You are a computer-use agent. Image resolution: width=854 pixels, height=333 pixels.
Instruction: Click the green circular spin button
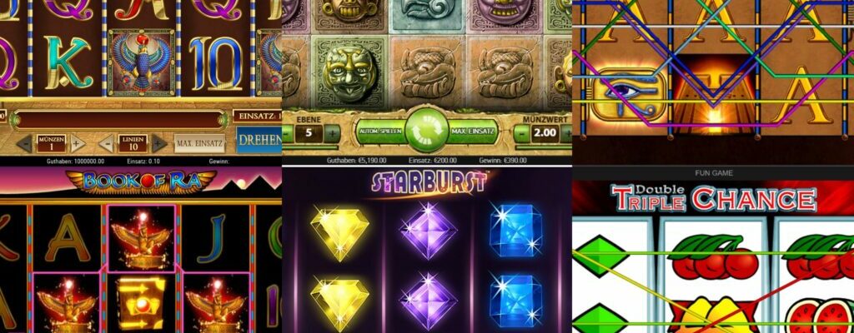click(x=426, y=132)
